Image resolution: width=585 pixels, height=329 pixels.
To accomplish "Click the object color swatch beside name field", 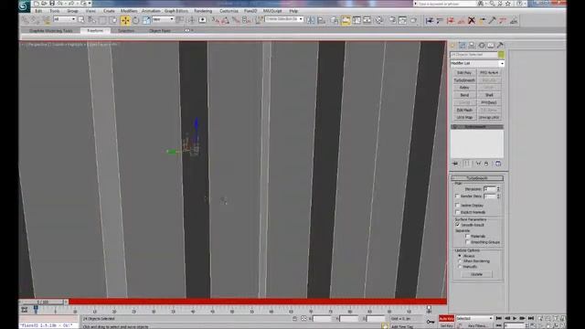I will pyautogui.click(x=501, y=55).
